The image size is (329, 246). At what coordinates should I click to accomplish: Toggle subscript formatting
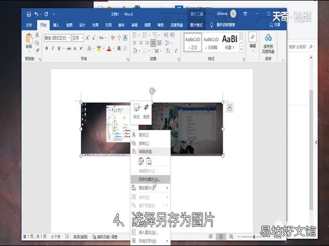point(75,48)
